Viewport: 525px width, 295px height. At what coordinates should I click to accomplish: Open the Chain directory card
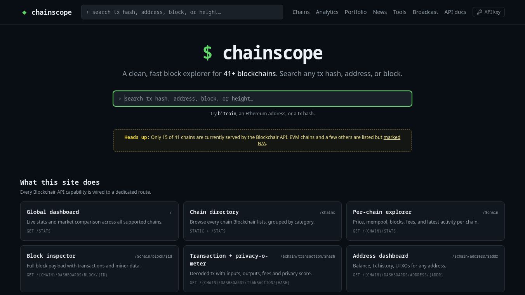pos(262,221)
